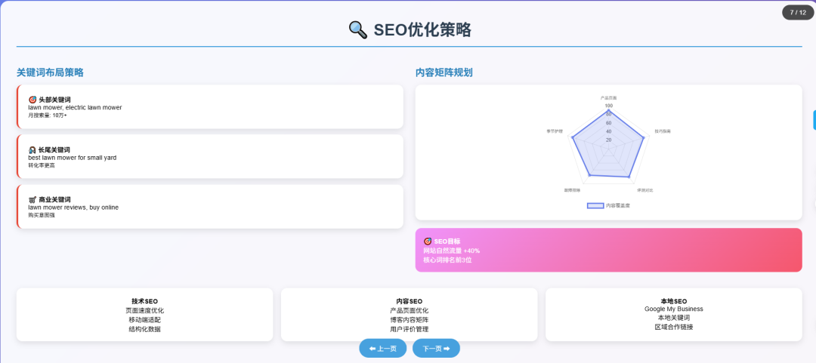Click the 移动端适配 line
816x363 pixels.
tap(144, 320)
